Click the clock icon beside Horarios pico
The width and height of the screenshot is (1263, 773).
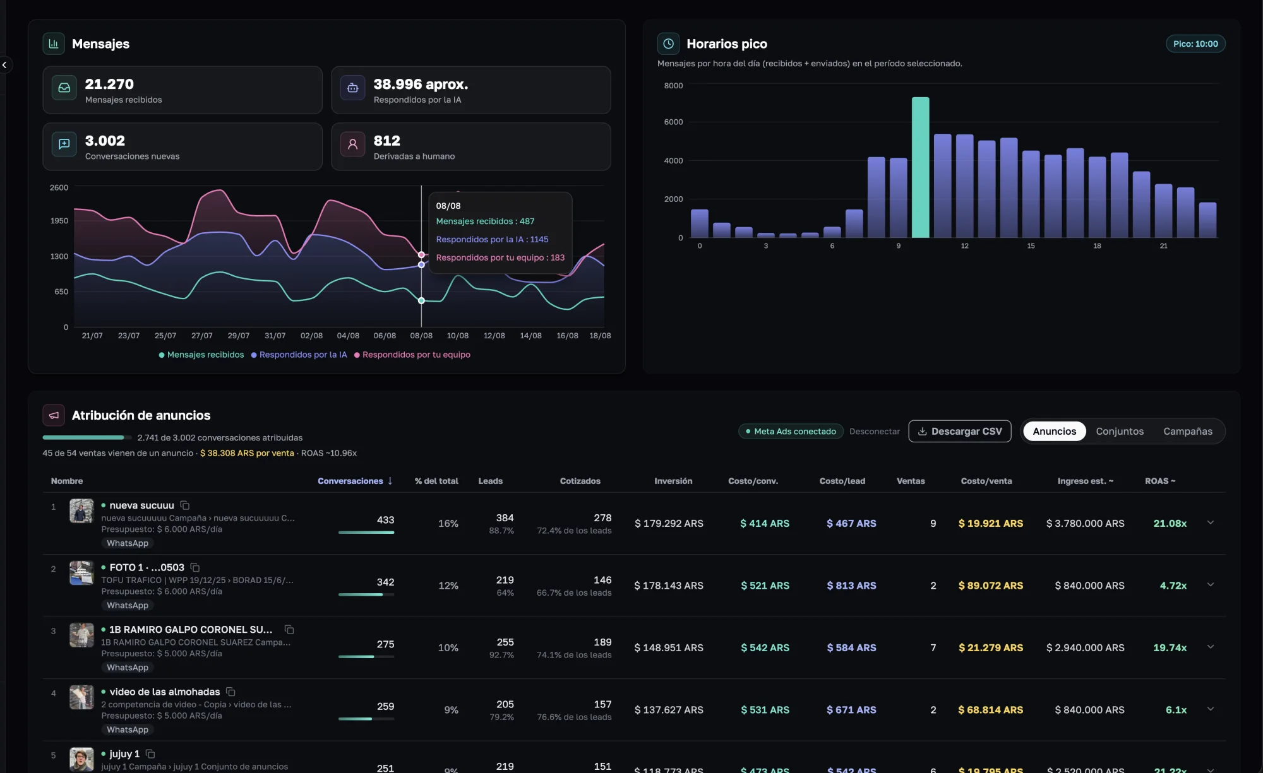click(x=668, y=44)
